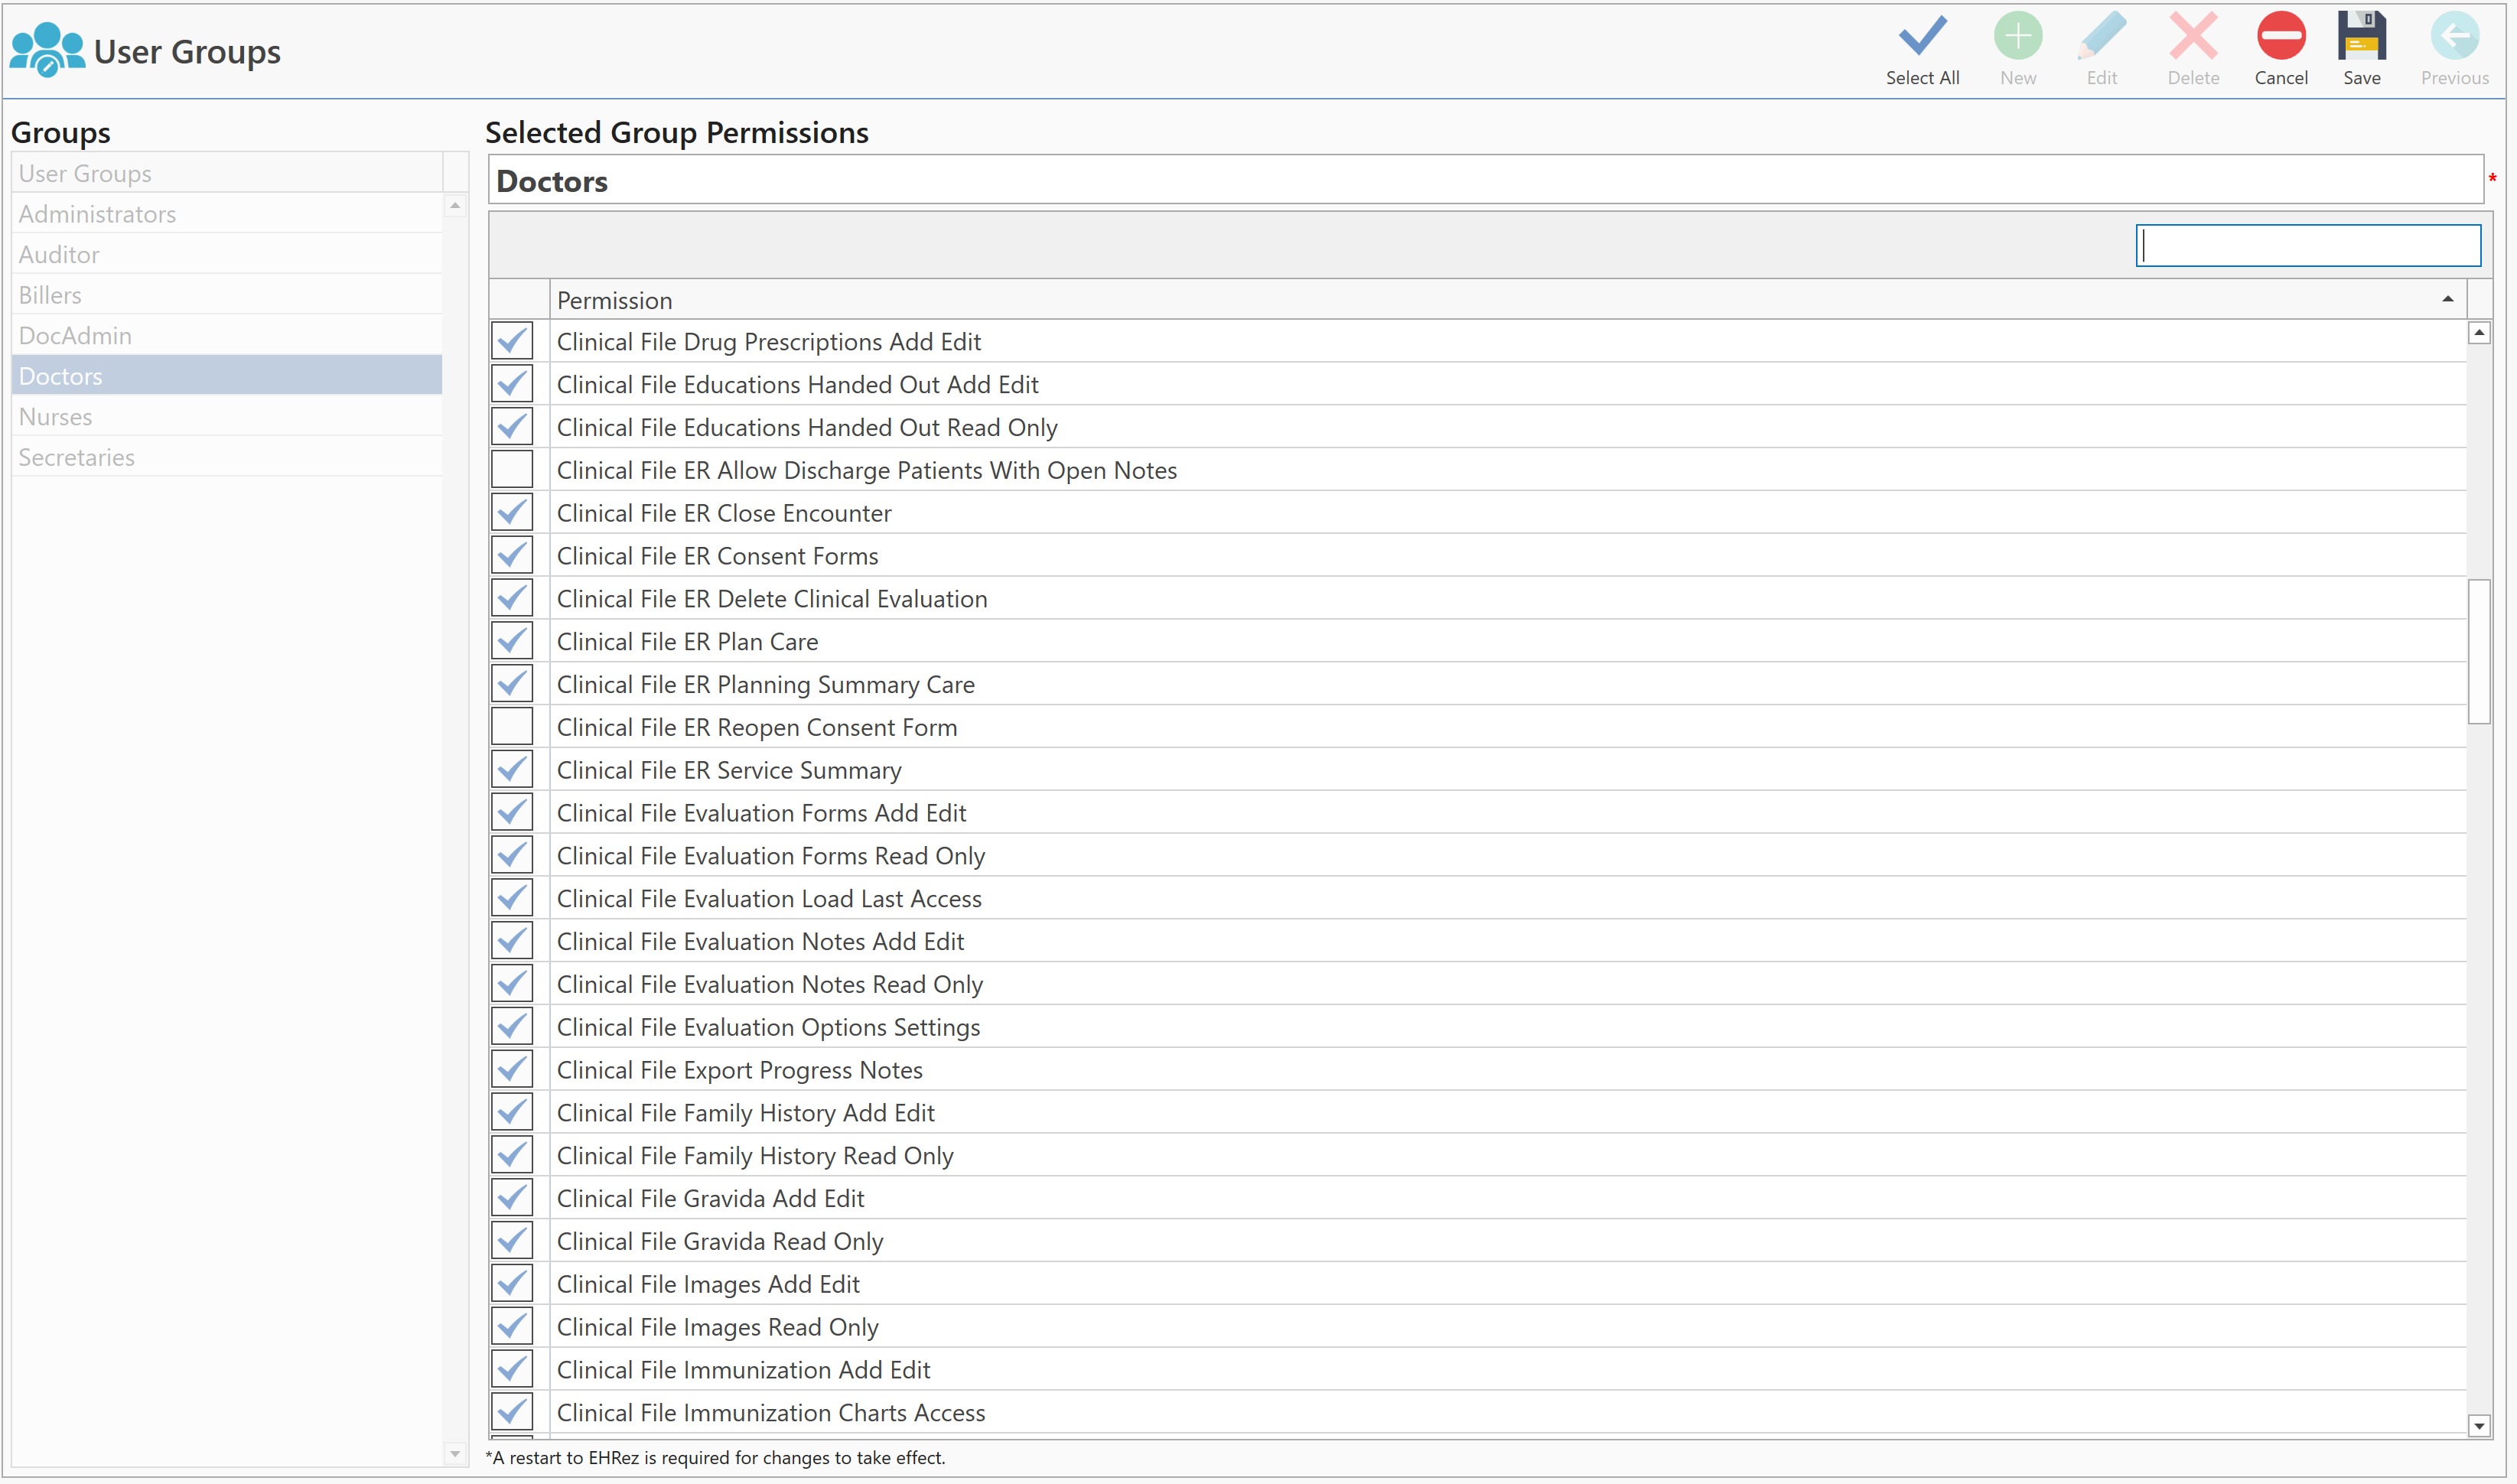Click the Select All checkmark icon
The image size is (2517, 1484).
(x=1922, y=37)
